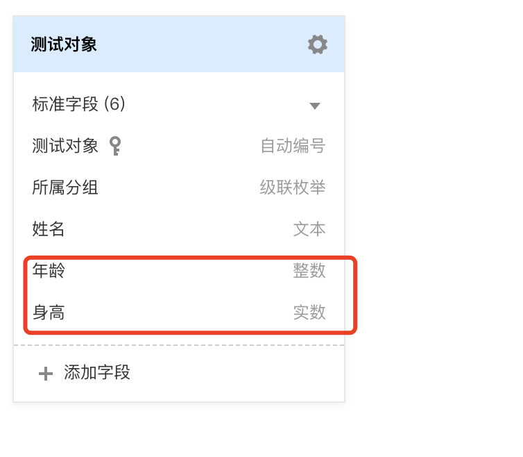Click the 级联枚举 type label
The image size is (523, 457).
pos(293,188)
